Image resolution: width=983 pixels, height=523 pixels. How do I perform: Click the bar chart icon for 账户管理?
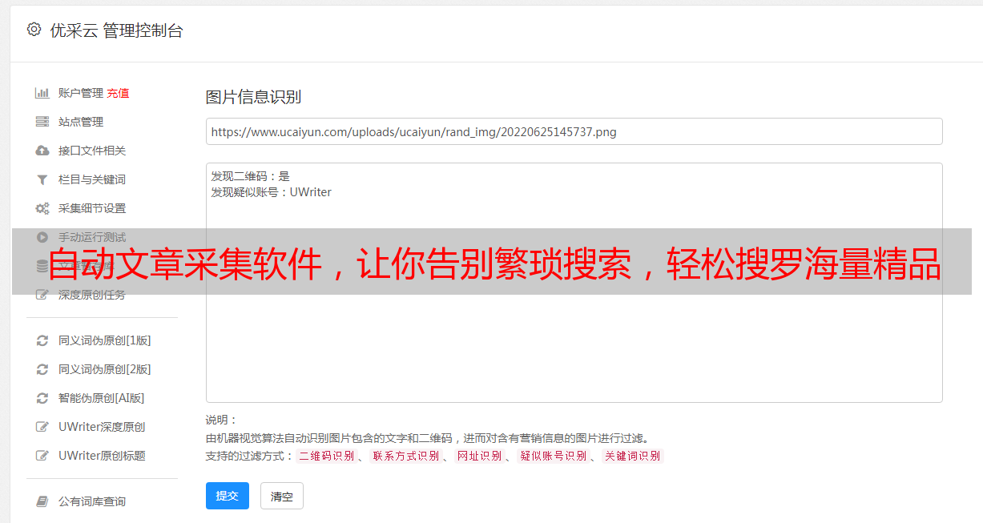coord(42,93)
